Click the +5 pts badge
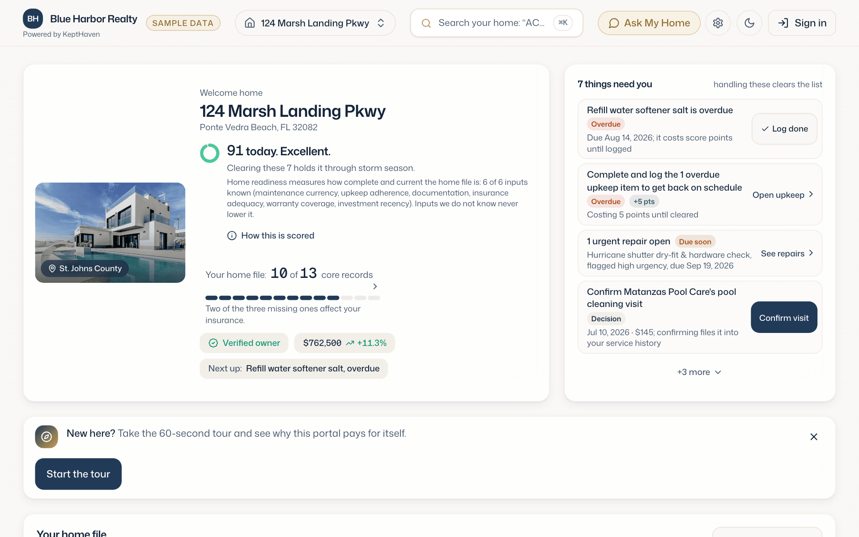The width and height of the screenshot is (859, 537). (644, 201)
